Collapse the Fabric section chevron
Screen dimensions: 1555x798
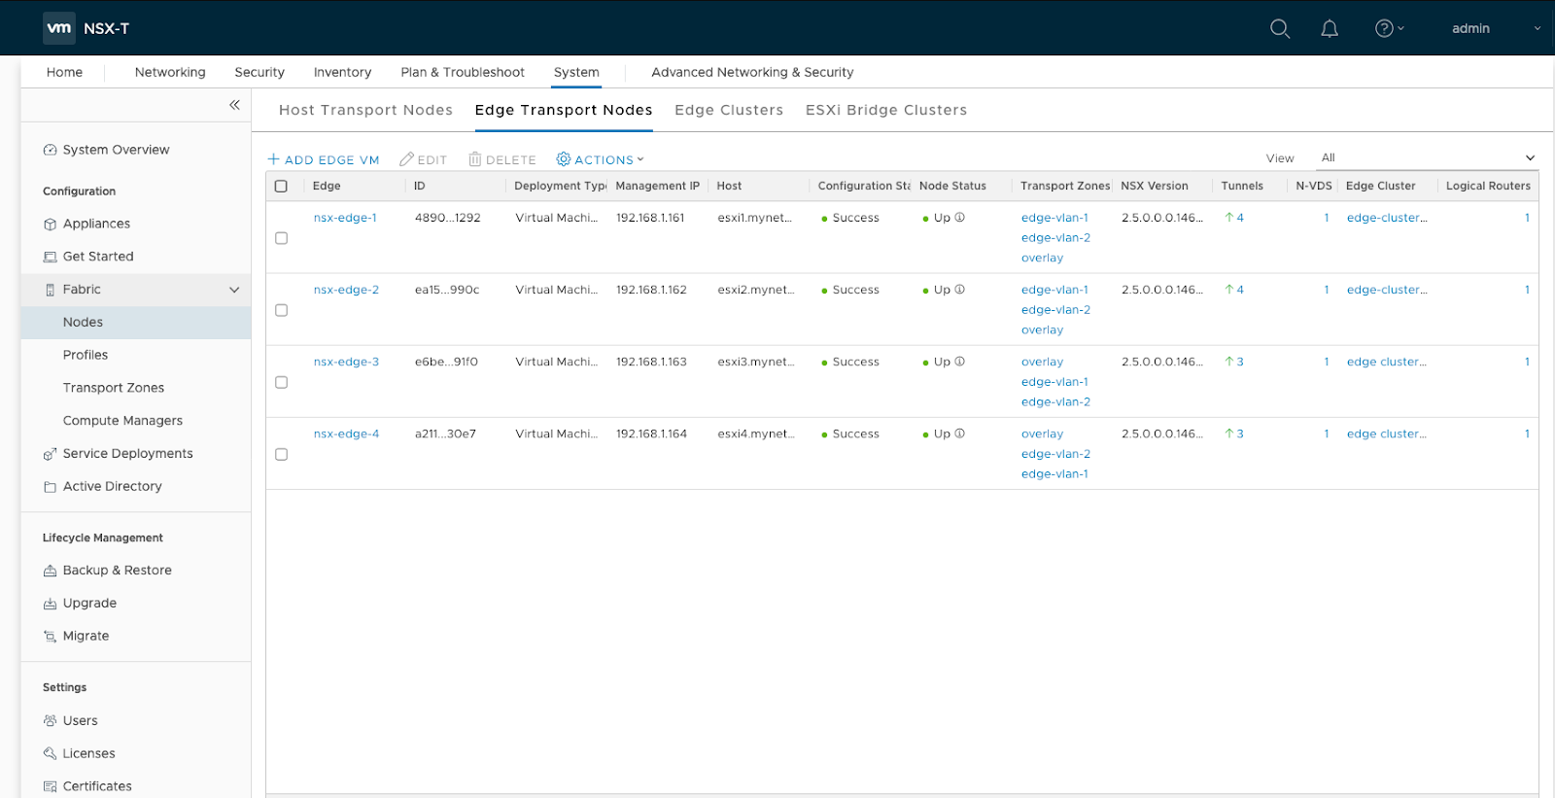234,290
